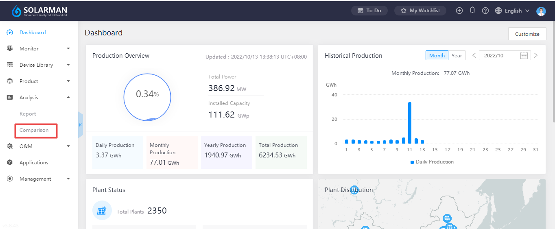This screenshot has width=555, height=229.
Task: Click the Total Production card
Action: coord(281,153)
